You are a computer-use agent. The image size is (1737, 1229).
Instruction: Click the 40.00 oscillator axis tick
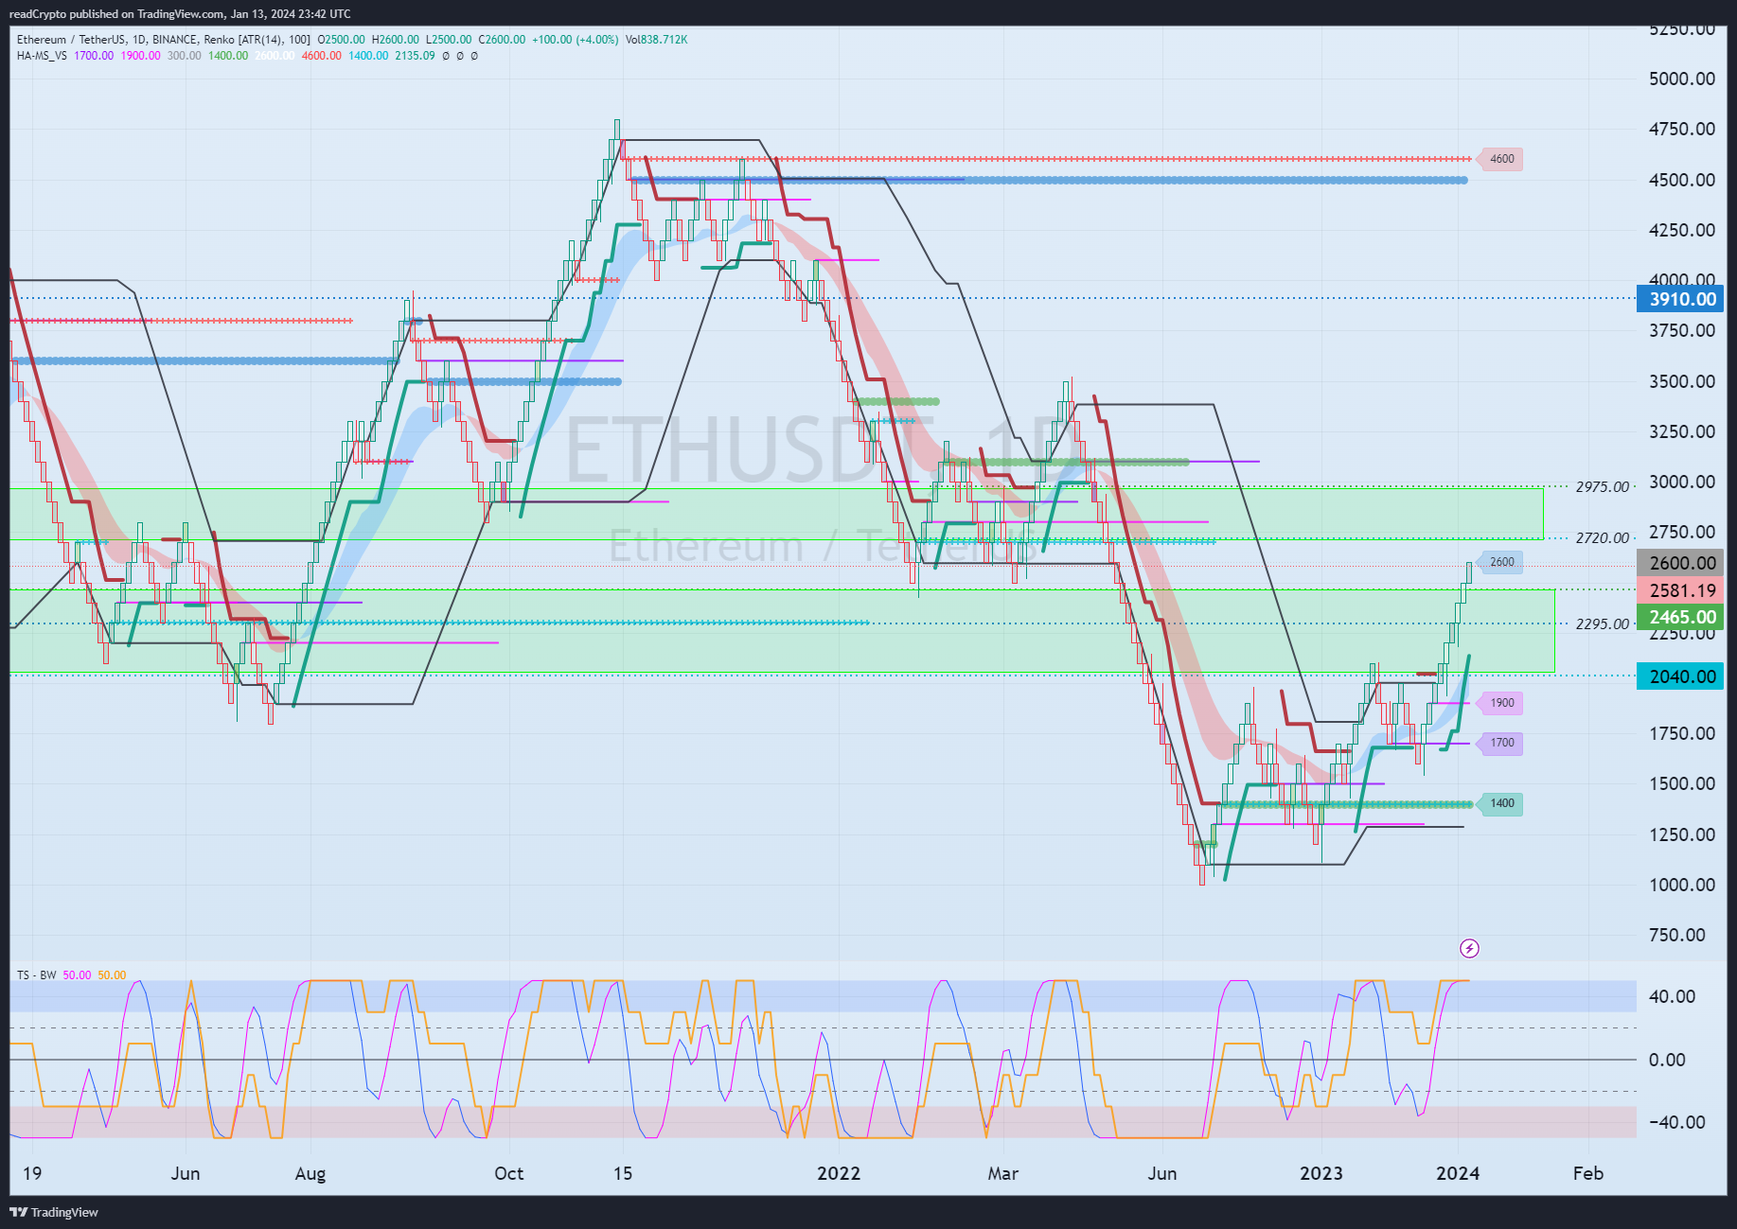click(x=1672, y=996)
